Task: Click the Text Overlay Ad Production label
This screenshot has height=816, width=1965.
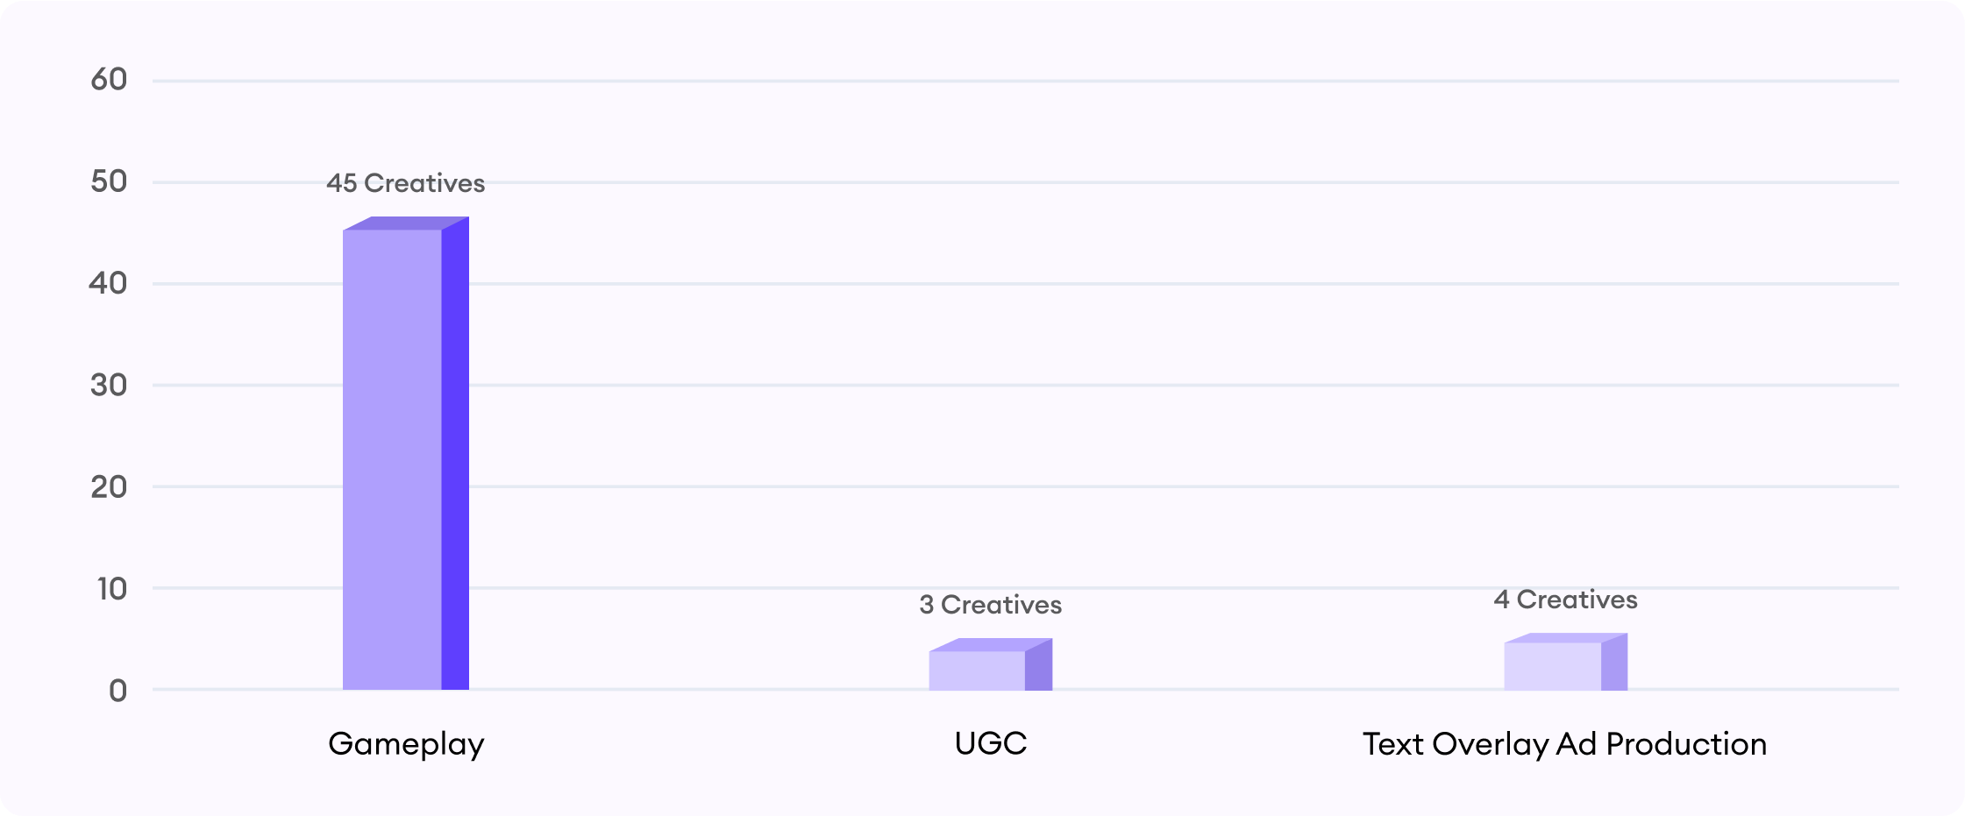Action: coord(1565,745)
